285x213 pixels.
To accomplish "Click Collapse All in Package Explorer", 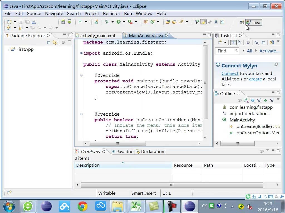I will click(x=48, y=42).
